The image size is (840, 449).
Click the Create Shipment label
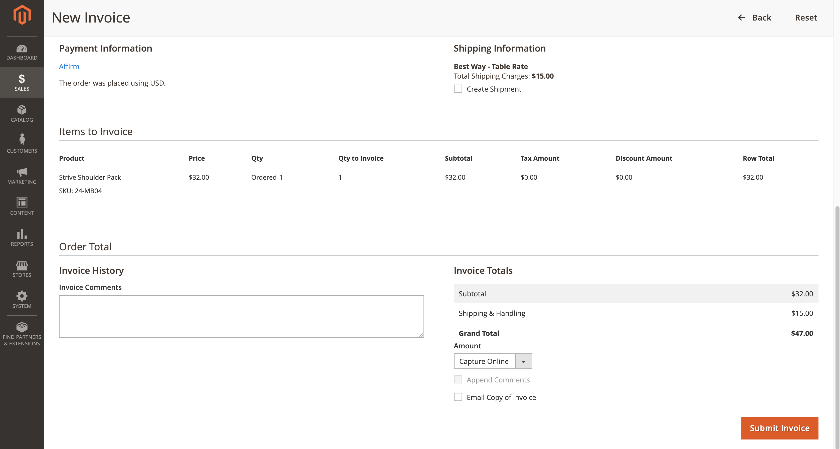[x=494, y=89]
